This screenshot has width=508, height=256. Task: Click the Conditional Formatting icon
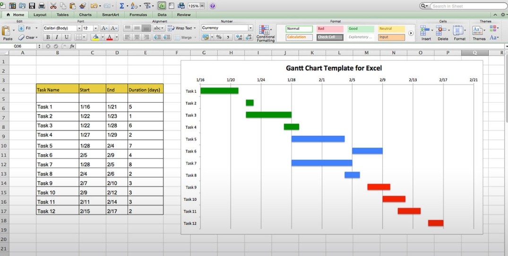coord(265,33)
